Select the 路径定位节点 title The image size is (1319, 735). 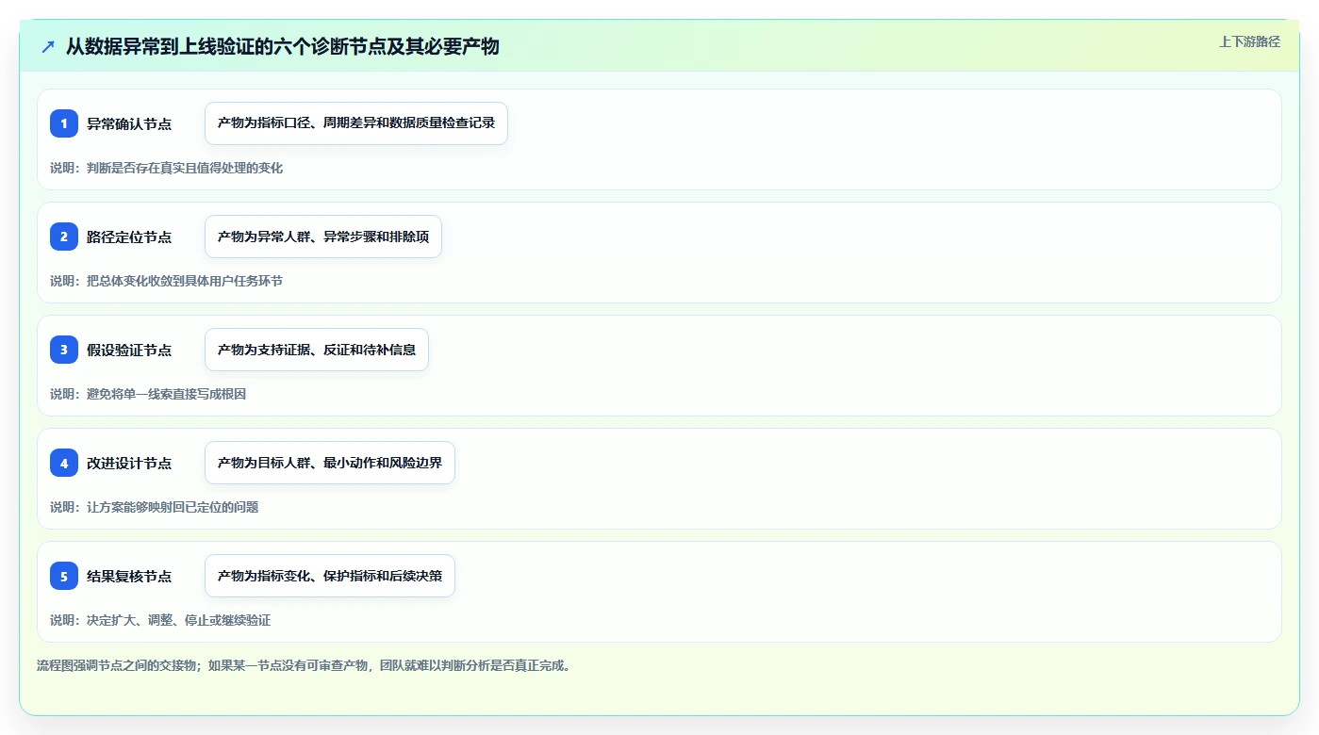(x=129, y=237)
